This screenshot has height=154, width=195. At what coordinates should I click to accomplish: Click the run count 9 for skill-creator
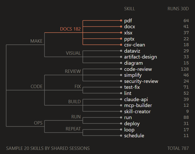(x=188, y=111)
